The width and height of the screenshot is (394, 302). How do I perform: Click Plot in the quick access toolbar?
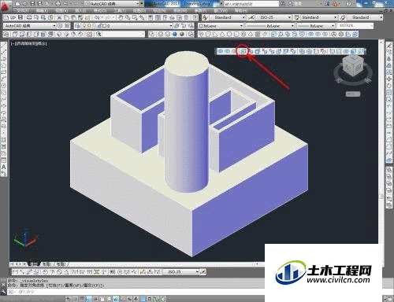[58, 4]
